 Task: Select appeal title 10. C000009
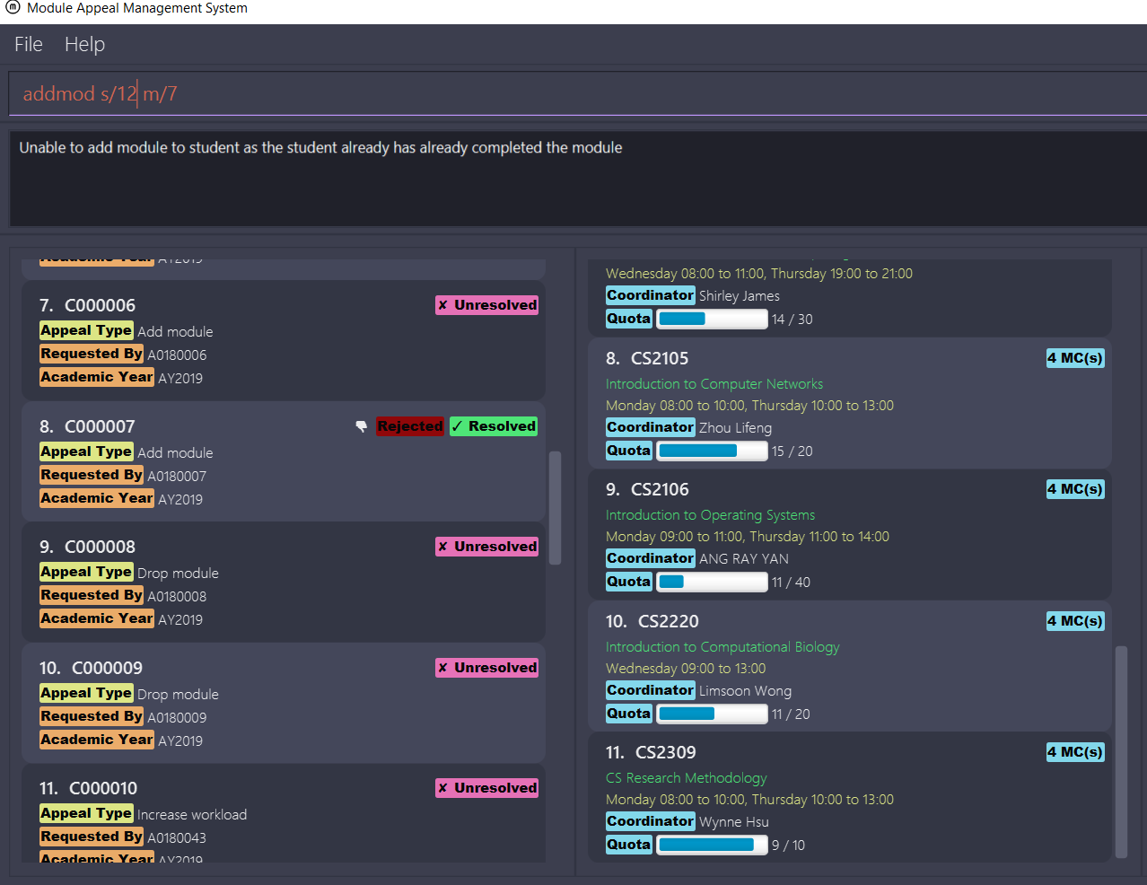tap(91, 668)
